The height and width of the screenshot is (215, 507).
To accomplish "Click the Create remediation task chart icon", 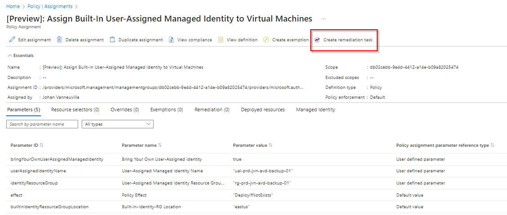I will click(x=317, y=40).
